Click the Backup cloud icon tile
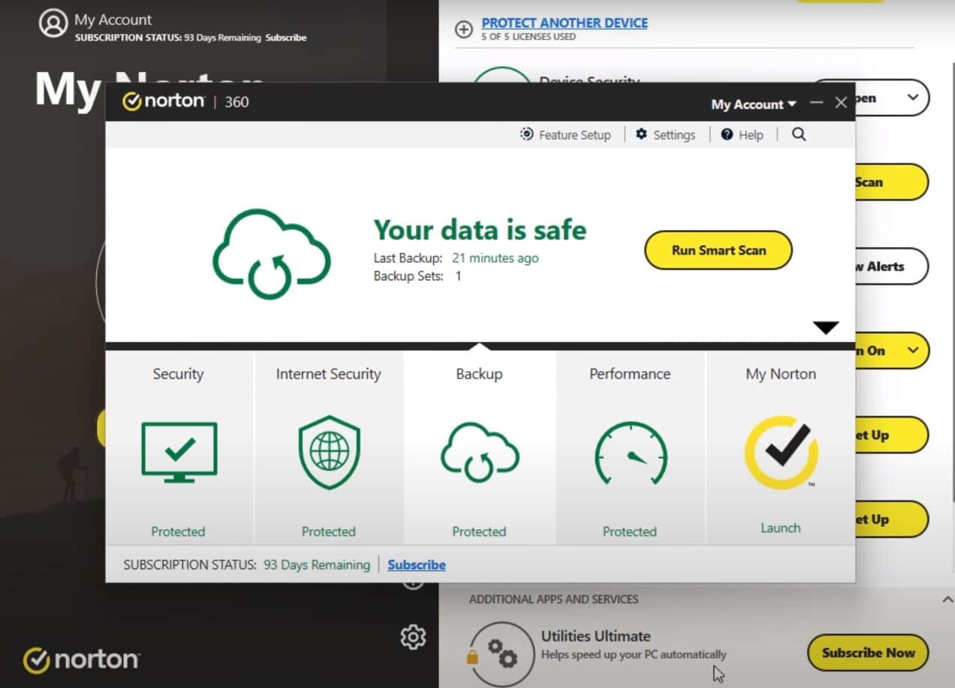955x688 pixels. [x=479, y=452]
